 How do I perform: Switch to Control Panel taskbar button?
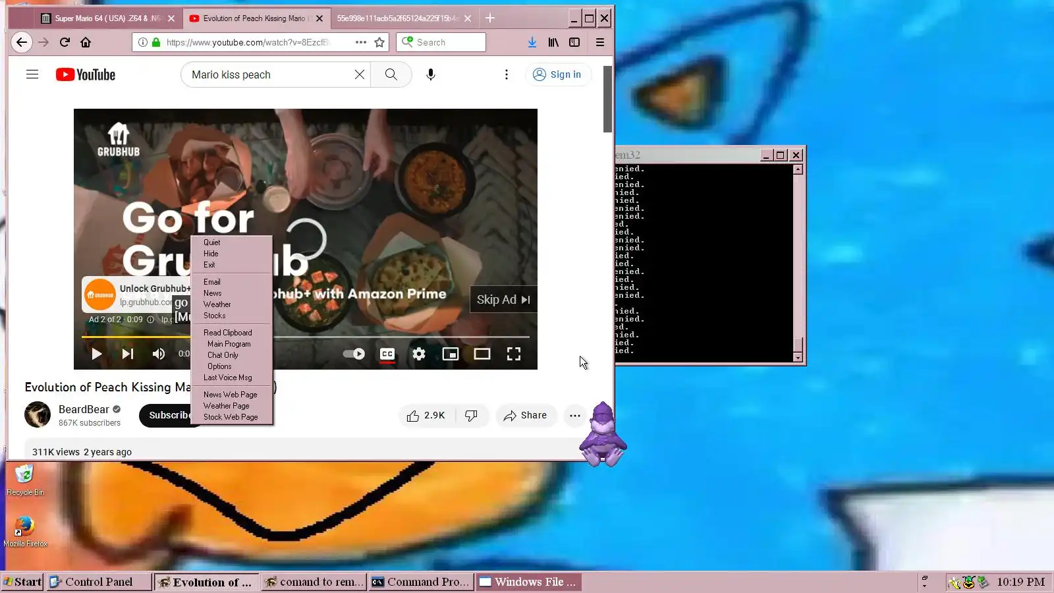[99, 582]
